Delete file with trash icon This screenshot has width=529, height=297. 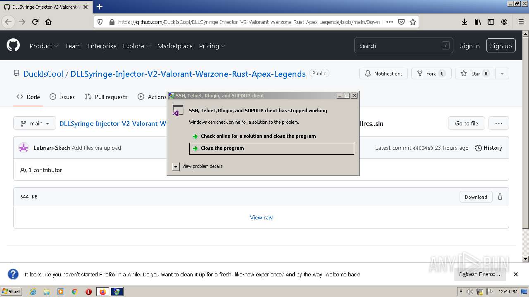500,197
